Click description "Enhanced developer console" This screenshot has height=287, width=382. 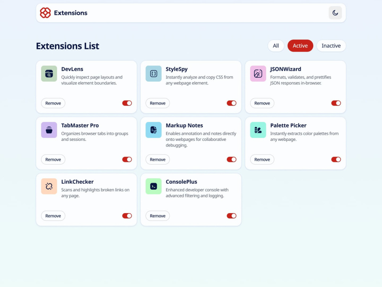[x=197, y=193]
